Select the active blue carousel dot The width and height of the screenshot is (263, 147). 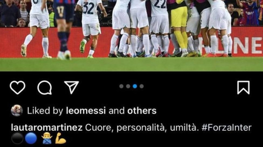[135, 86]
